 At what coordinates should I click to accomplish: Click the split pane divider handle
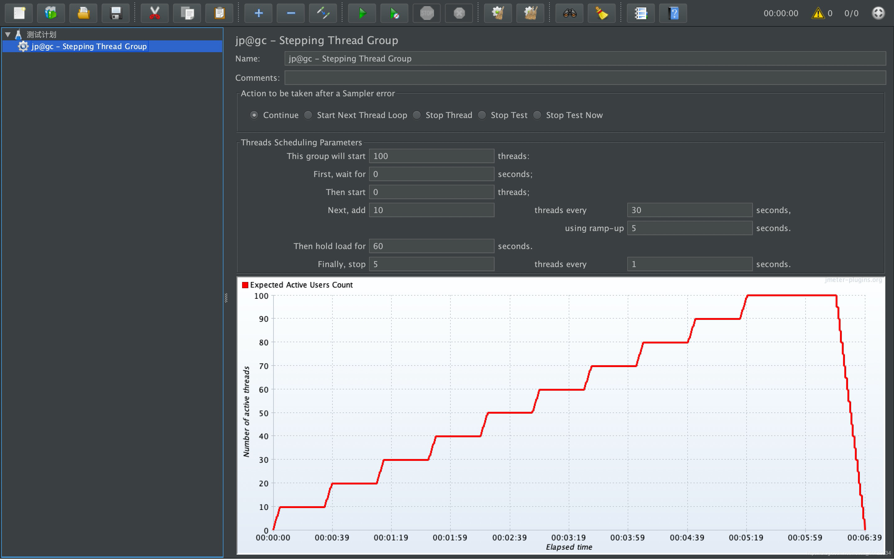click(226, 298)
